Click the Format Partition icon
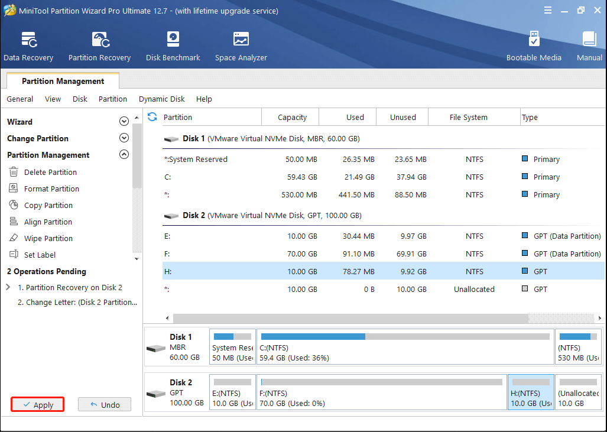This screenshot has width=607, height=432. 14,189
